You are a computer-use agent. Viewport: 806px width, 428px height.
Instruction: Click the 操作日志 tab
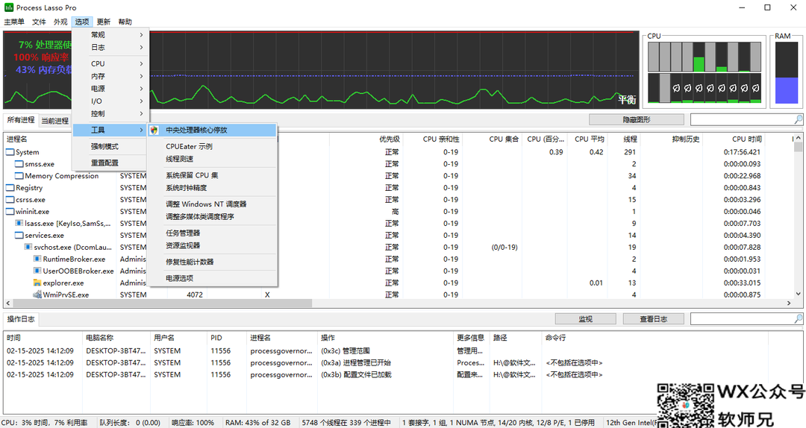click(x=21, y=319)
